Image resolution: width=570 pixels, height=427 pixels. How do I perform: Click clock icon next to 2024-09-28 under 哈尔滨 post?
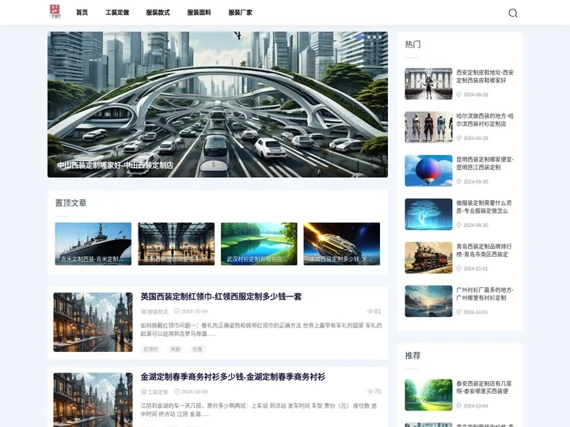[x=458, y=138]
